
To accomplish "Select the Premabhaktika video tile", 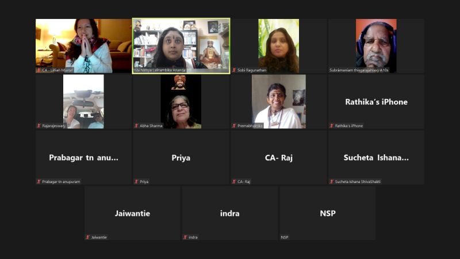I will click(279, 101).
